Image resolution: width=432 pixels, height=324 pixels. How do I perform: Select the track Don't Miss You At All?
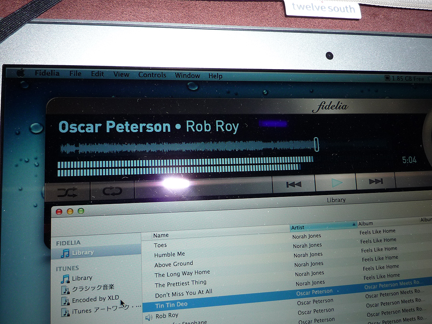[184, 293]
